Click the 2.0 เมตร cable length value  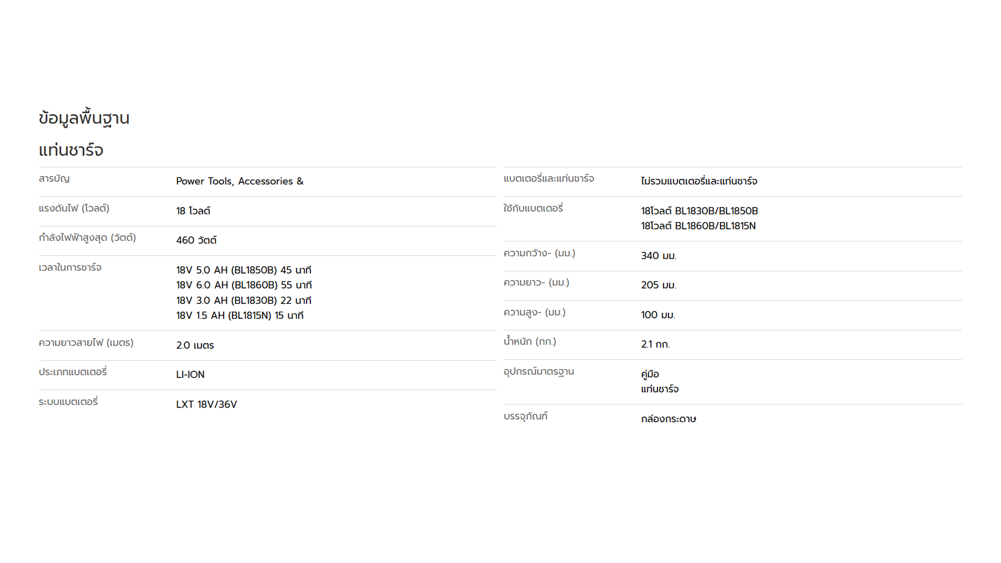[x=194, y=346]
